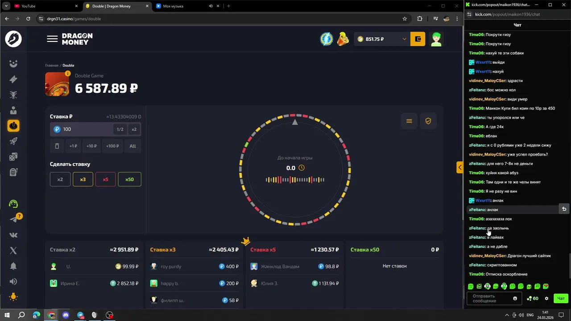Image resolution: width=571 pixels, height=321 pixels.
Task: Place a bet on green x50
Action: pos(129,179)
